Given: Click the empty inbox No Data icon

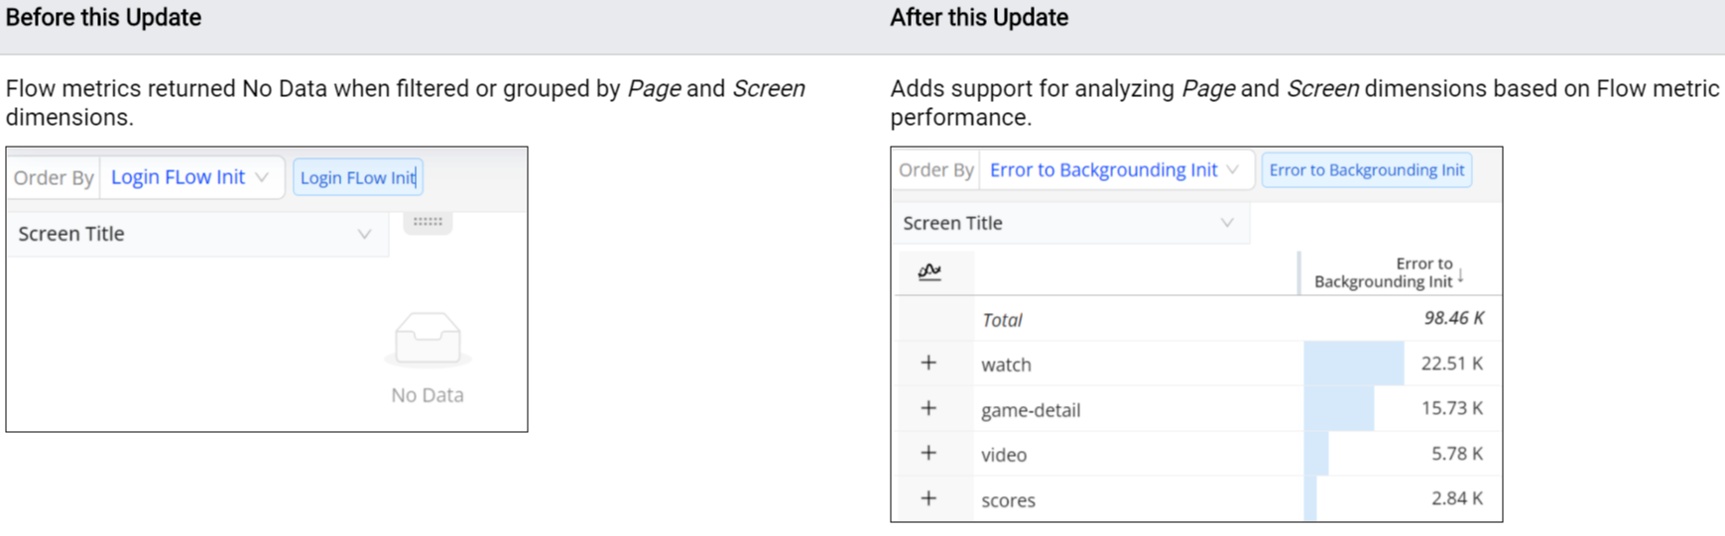Looking at the screenshot, I should pyautogui.click(x=428, y=339).
